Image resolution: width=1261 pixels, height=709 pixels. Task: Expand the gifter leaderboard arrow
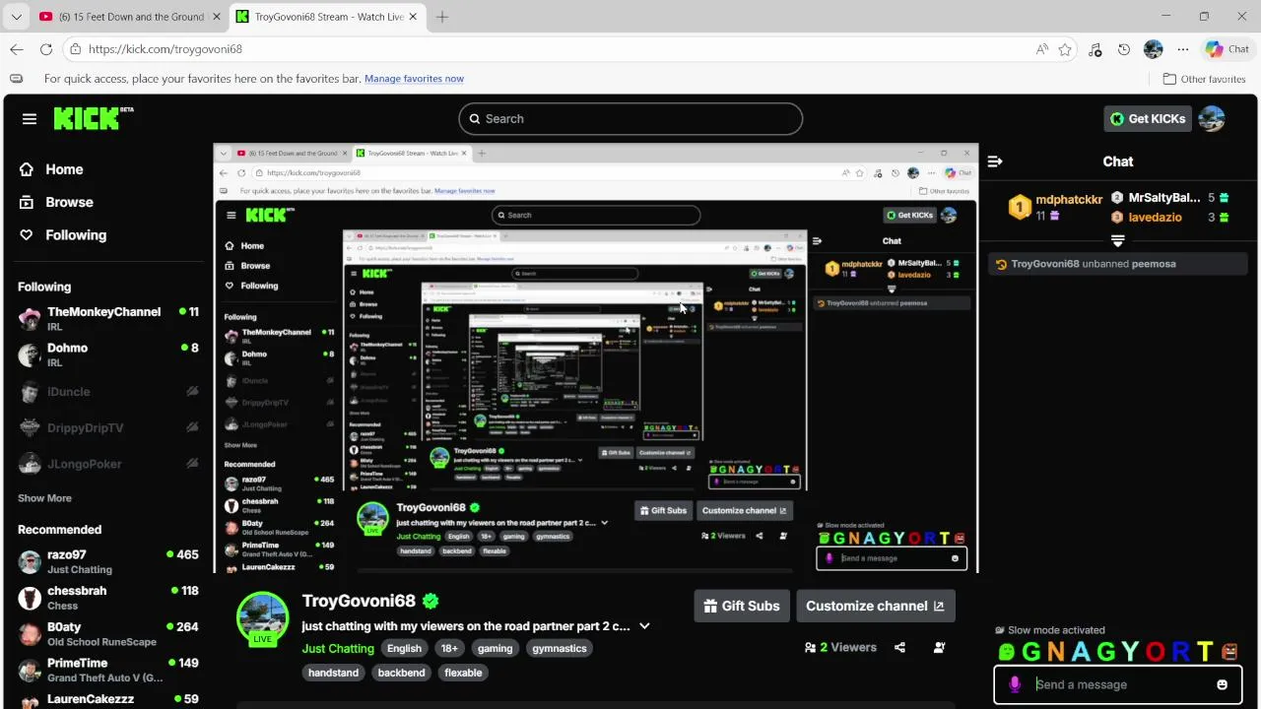[1117, 240]
